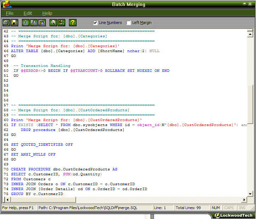Open Find with the magnifier icon

[x=53, y=23]
